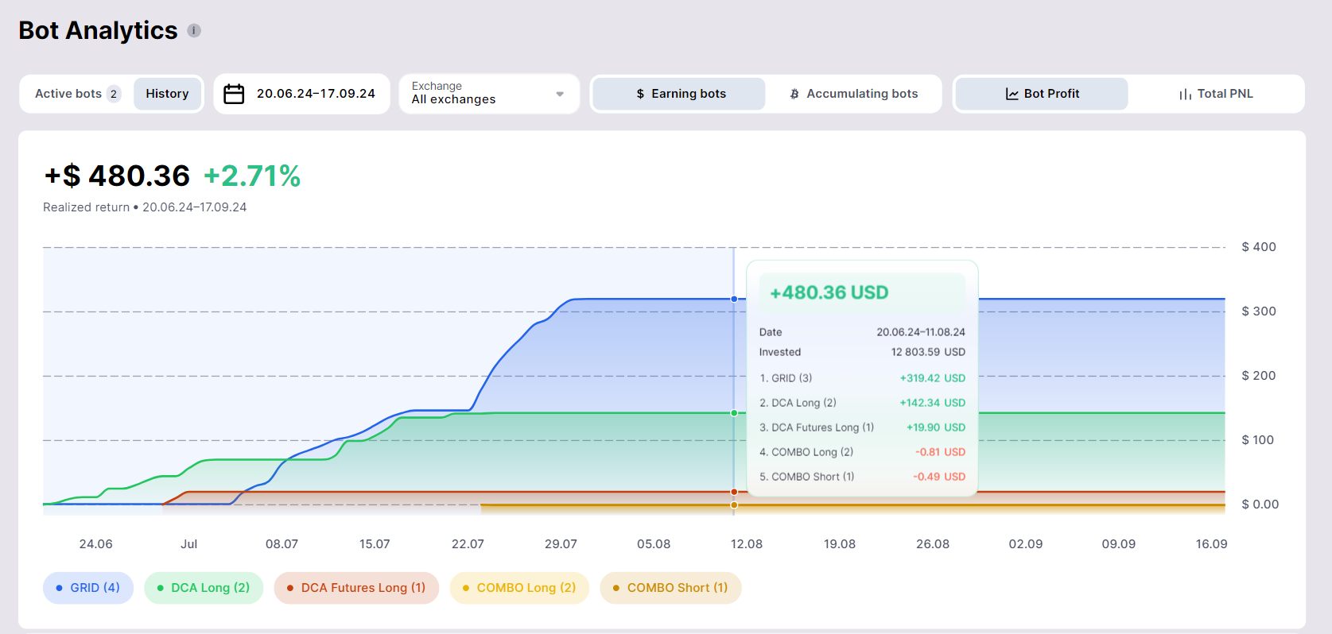This screenshot has width=1332, height=634.
Task: Click the +$ 480.36 realized return value
Action: point(117,176)
